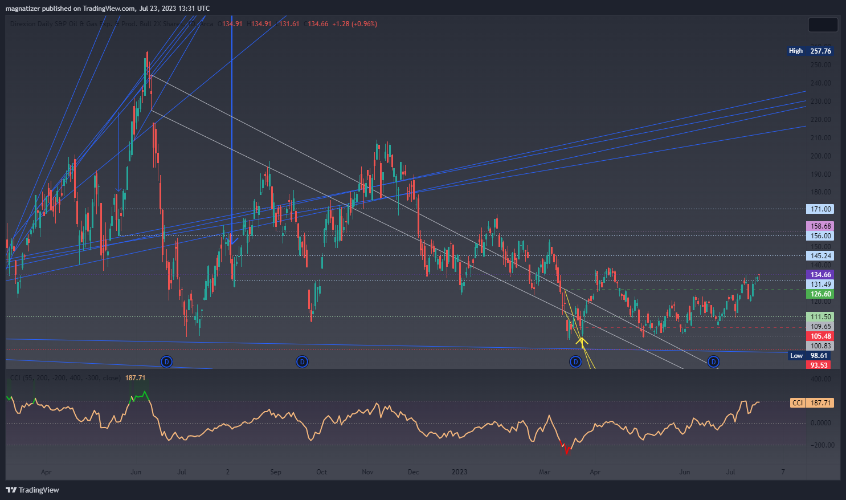
Task: Click the dark blank button at top right
Action: pos(823,25)
